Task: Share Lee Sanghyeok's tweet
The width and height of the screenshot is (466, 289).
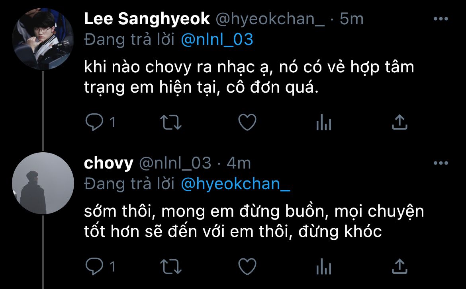Action: 399,122
